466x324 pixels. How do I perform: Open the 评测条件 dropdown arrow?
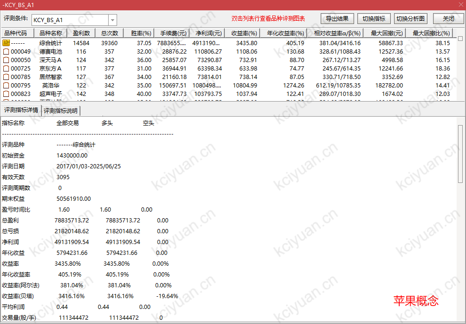point(112,20)
